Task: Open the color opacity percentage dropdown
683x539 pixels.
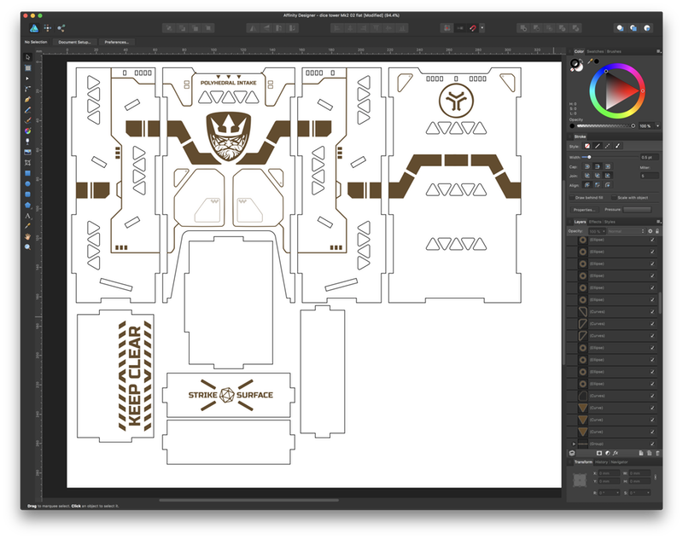Action: [x=657, y=126]
